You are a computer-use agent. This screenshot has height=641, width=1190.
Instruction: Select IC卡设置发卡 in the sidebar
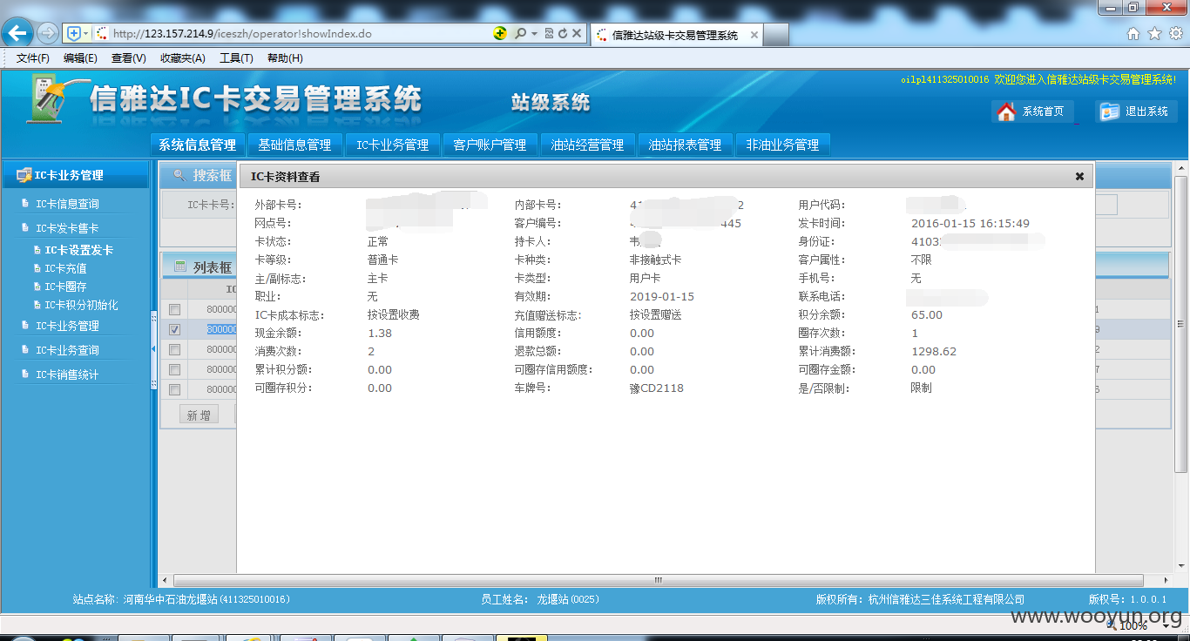click(78, 250)
